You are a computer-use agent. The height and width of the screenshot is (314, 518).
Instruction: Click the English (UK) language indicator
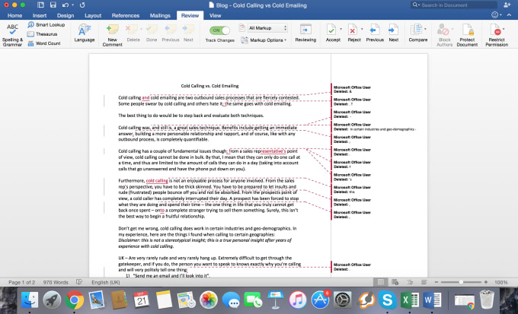(x=106, y=282)
